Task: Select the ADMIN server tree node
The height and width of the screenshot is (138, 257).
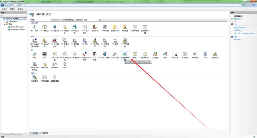Action: (15, 19)
